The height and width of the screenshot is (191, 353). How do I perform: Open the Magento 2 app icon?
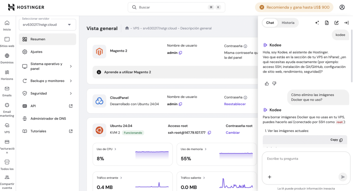click(x=99, y=52)
